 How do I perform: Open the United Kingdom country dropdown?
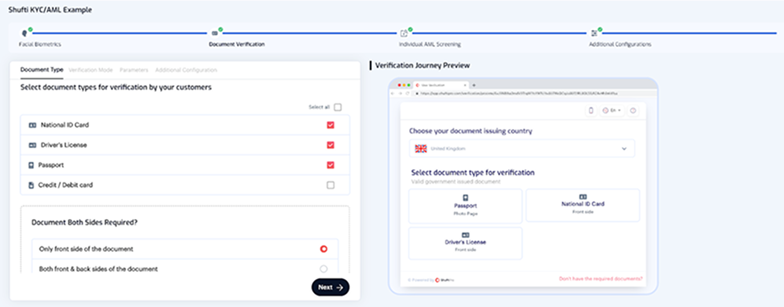click(x=522, y=149)
